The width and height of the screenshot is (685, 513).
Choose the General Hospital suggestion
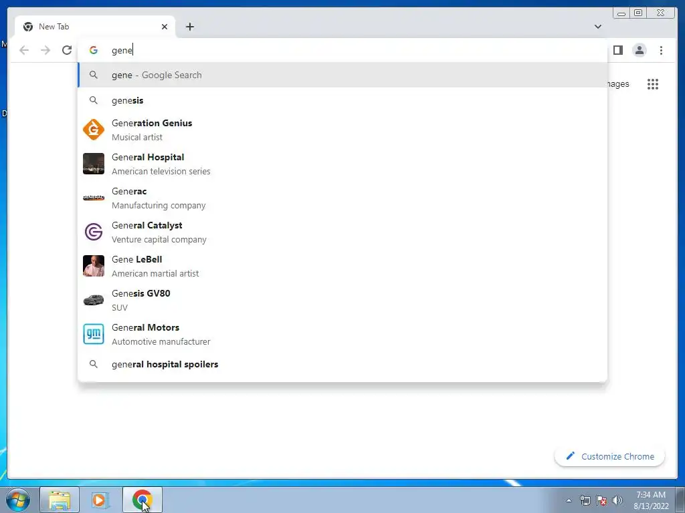[342, 164]
